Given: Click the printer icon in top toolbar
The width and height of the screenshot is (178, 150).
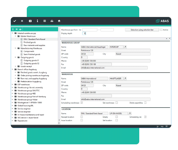Looking at the screenshot, I should tap(52, 21).
